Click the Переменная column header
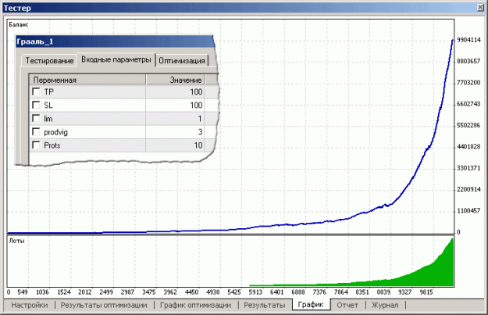 click(87, 80)
